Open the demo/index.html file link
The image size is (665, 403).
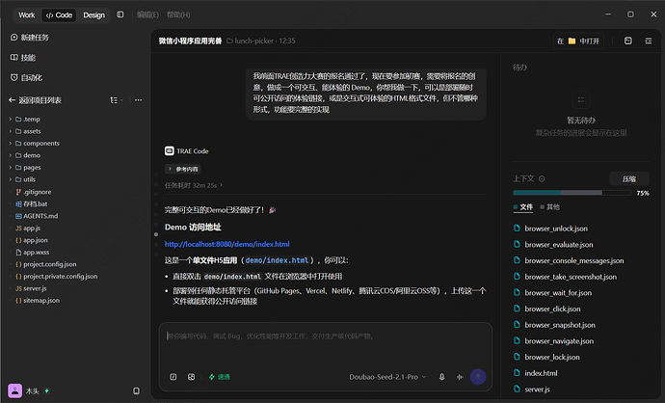click(x=277, y=260)
